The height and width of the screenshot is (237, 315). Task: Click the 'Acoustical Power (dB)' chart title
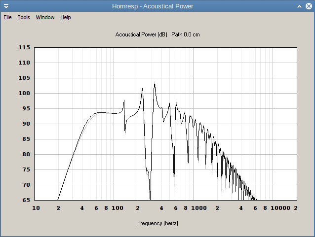pyautogui.click(x=141, y=34)
